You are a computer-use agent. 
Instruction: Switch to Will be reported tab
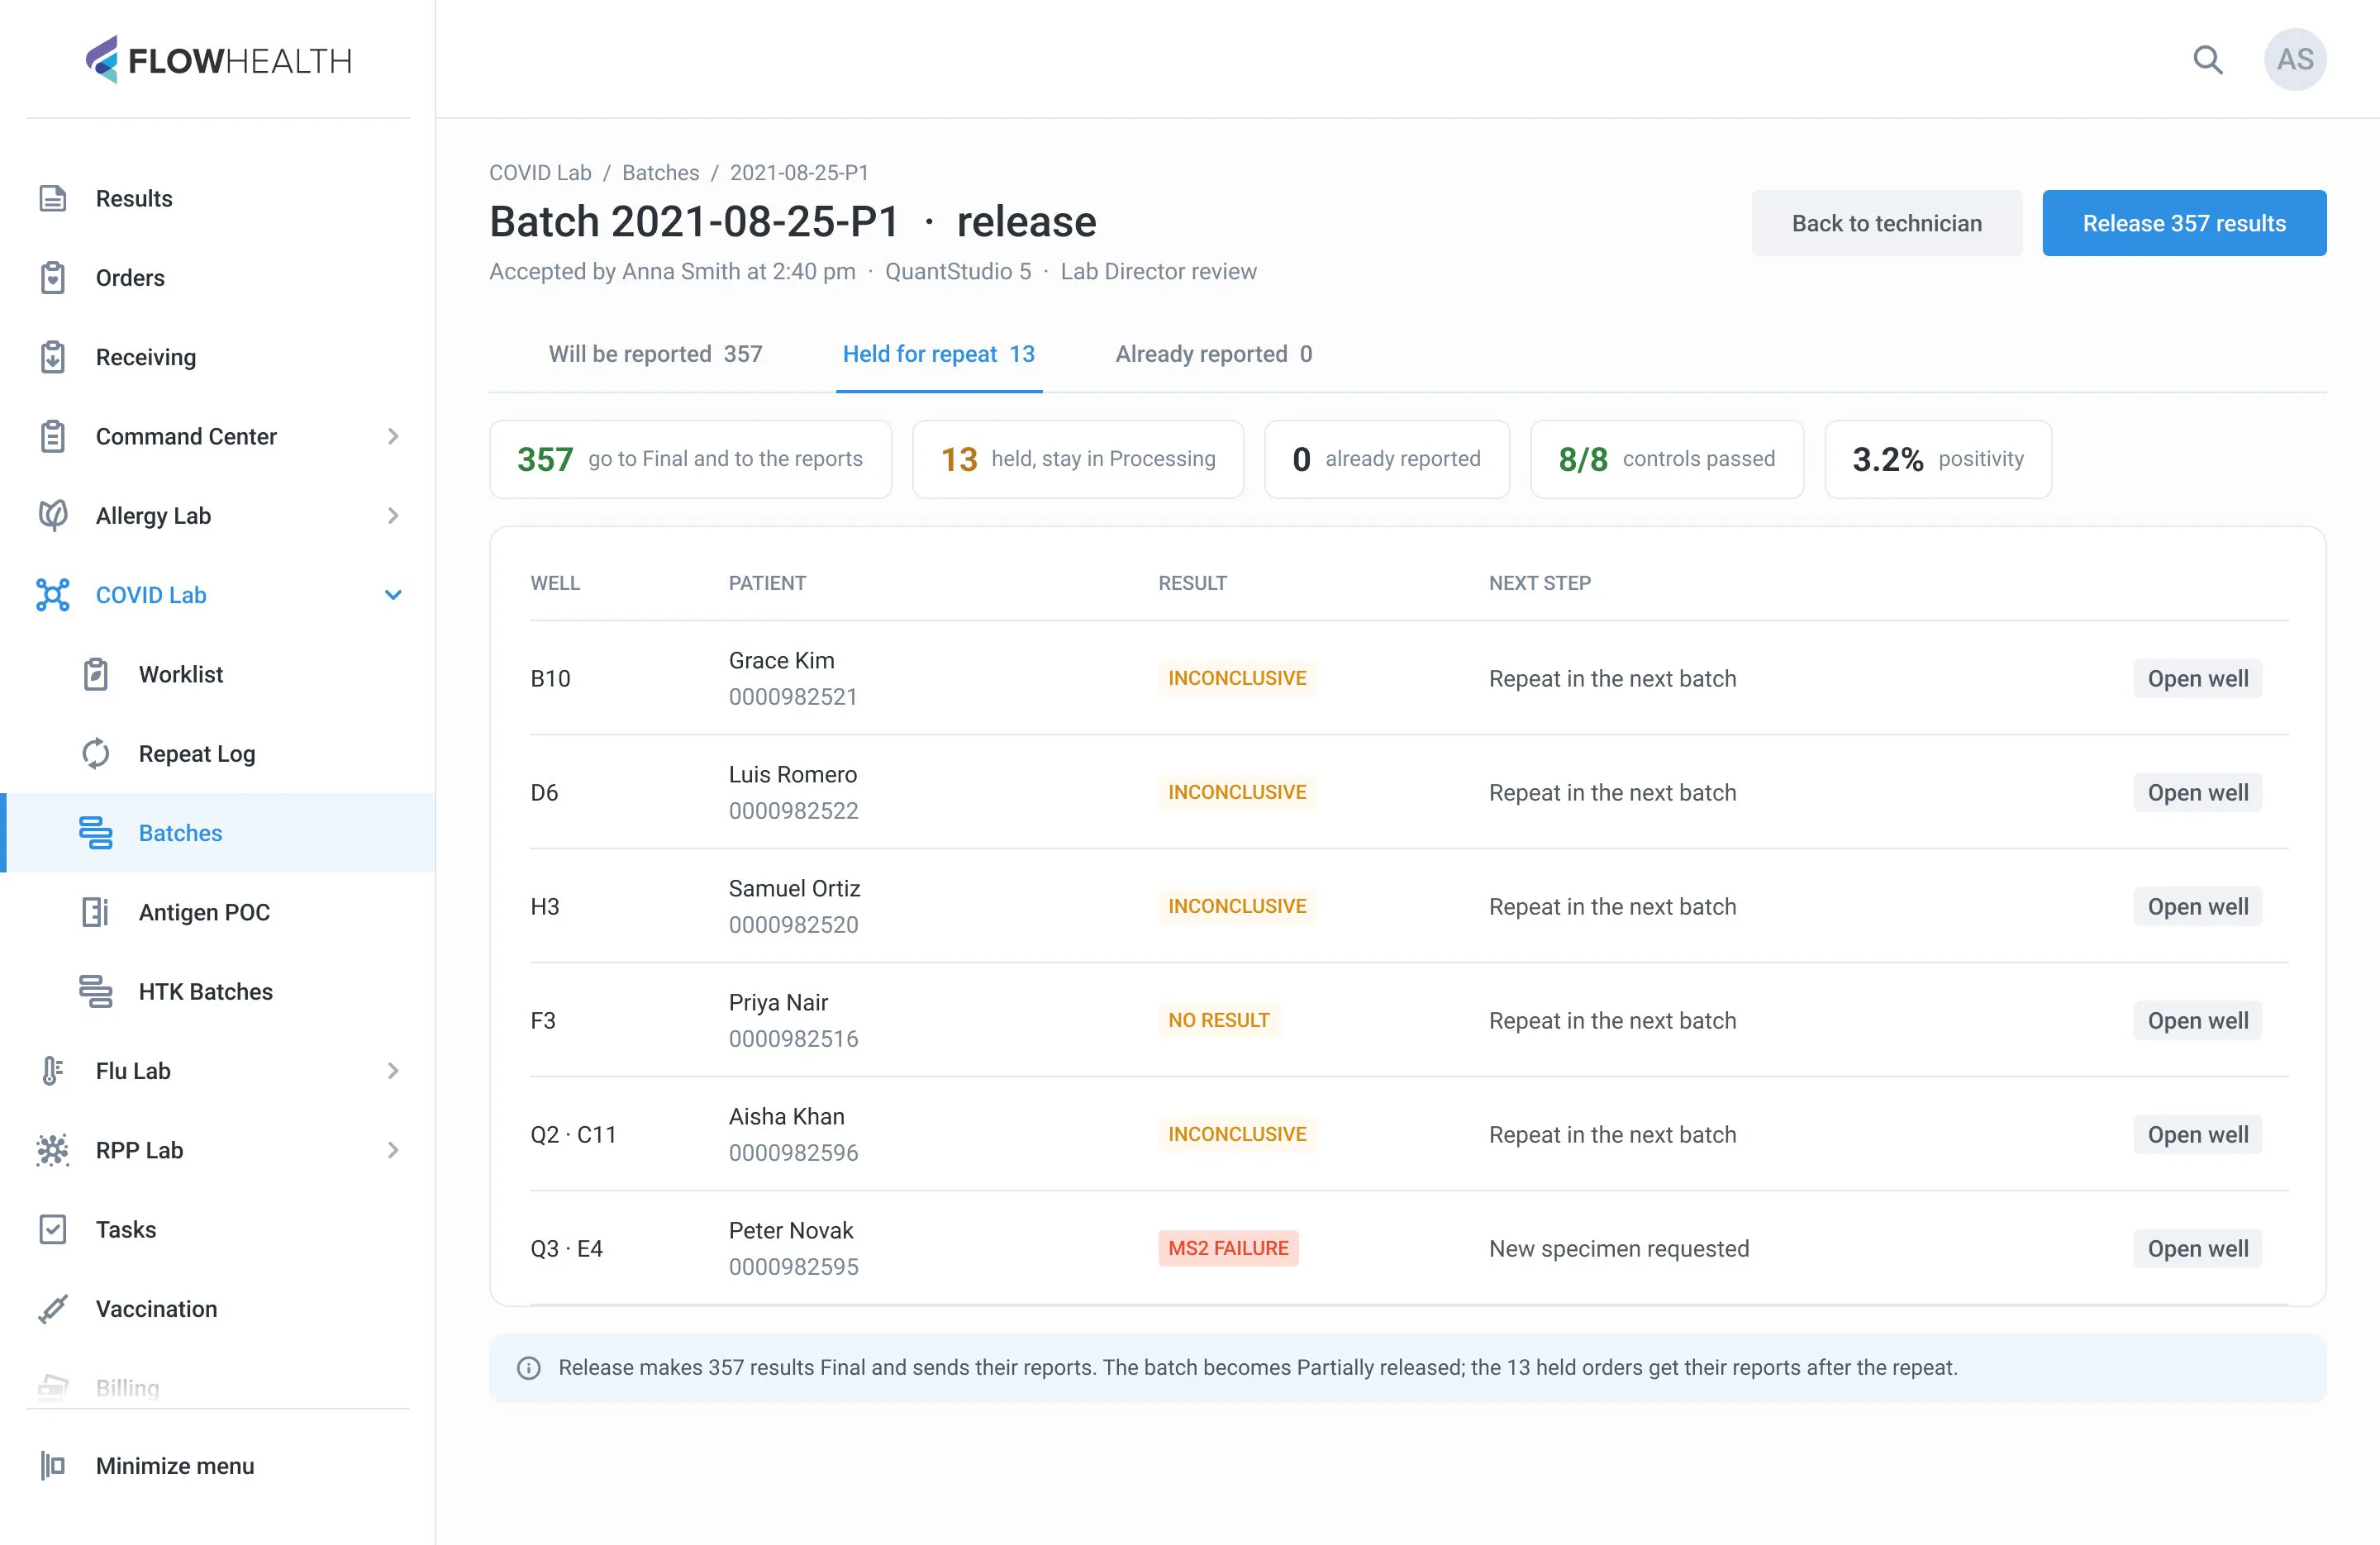coord(655,354)
